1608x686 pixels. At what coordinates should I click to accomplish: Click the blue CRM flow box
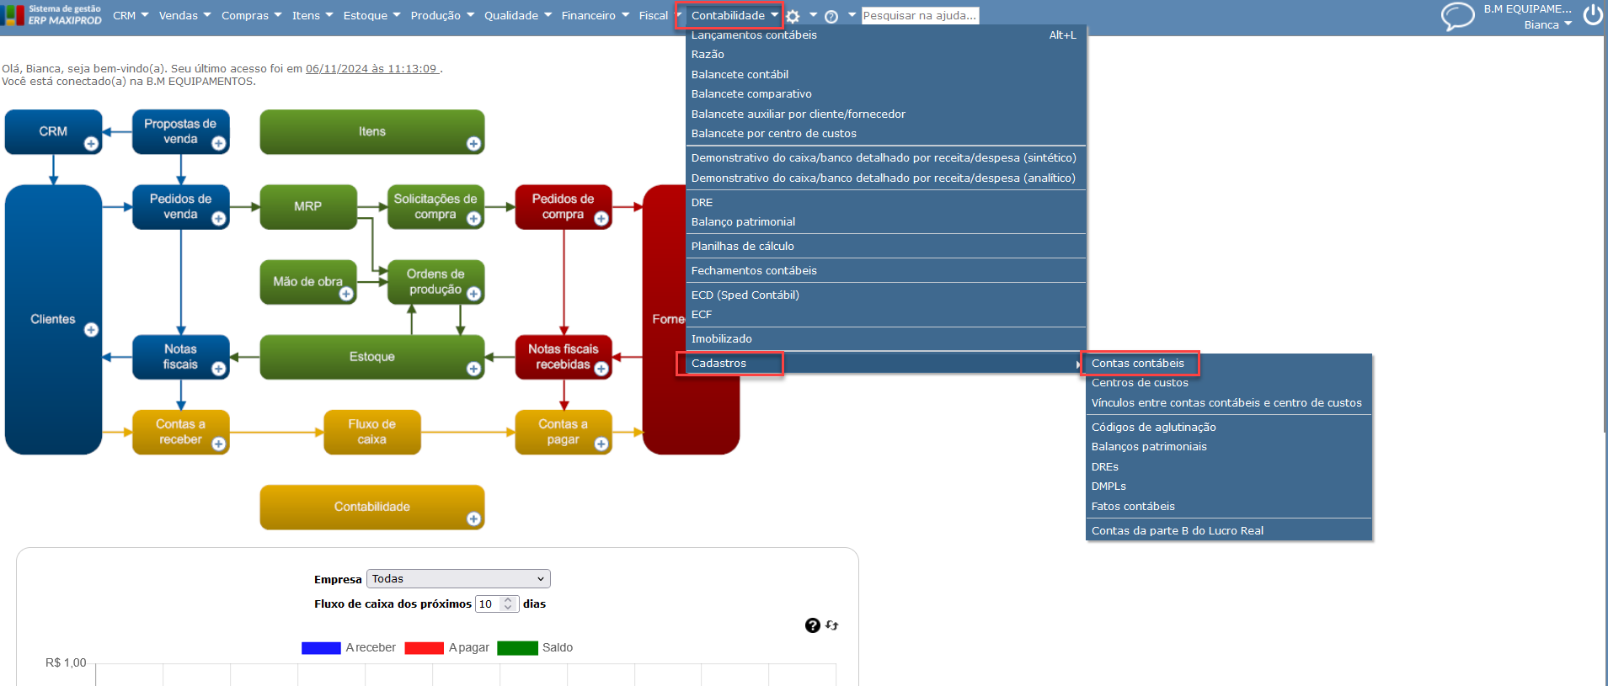[x=53, y=131]
